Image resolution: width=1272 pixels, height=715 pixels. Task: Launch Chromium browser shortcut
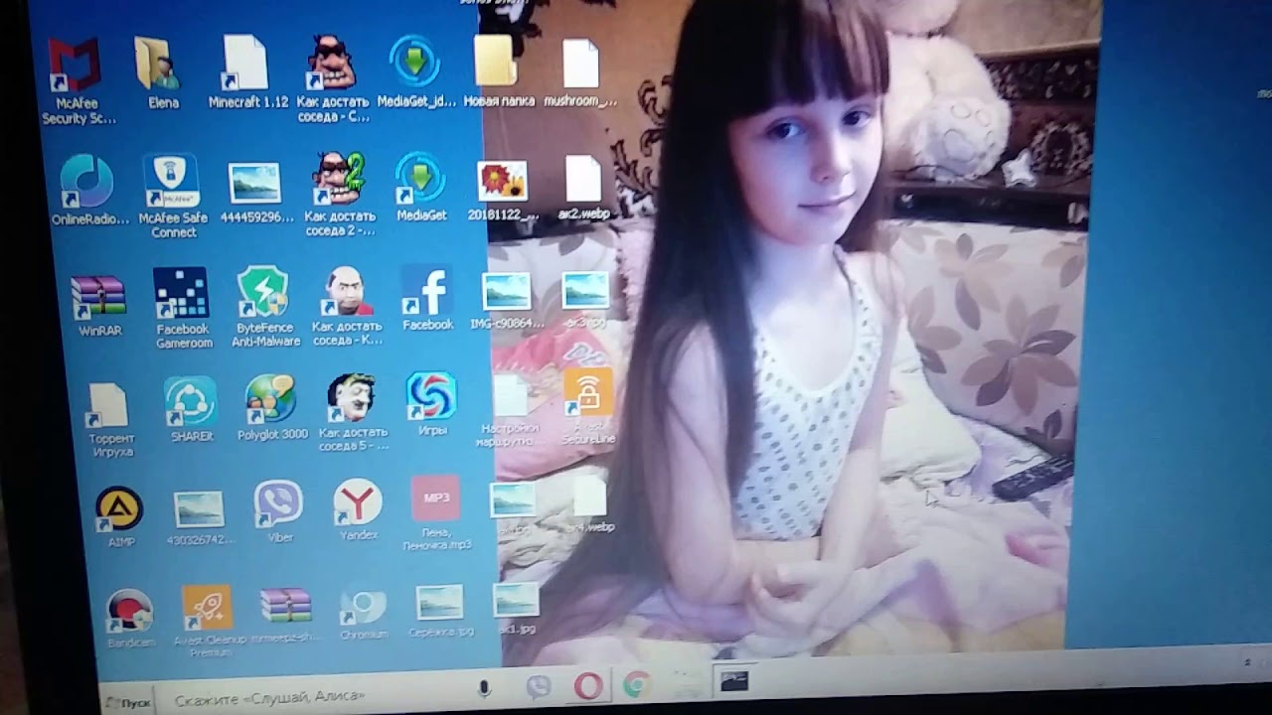tap(363, 605)
